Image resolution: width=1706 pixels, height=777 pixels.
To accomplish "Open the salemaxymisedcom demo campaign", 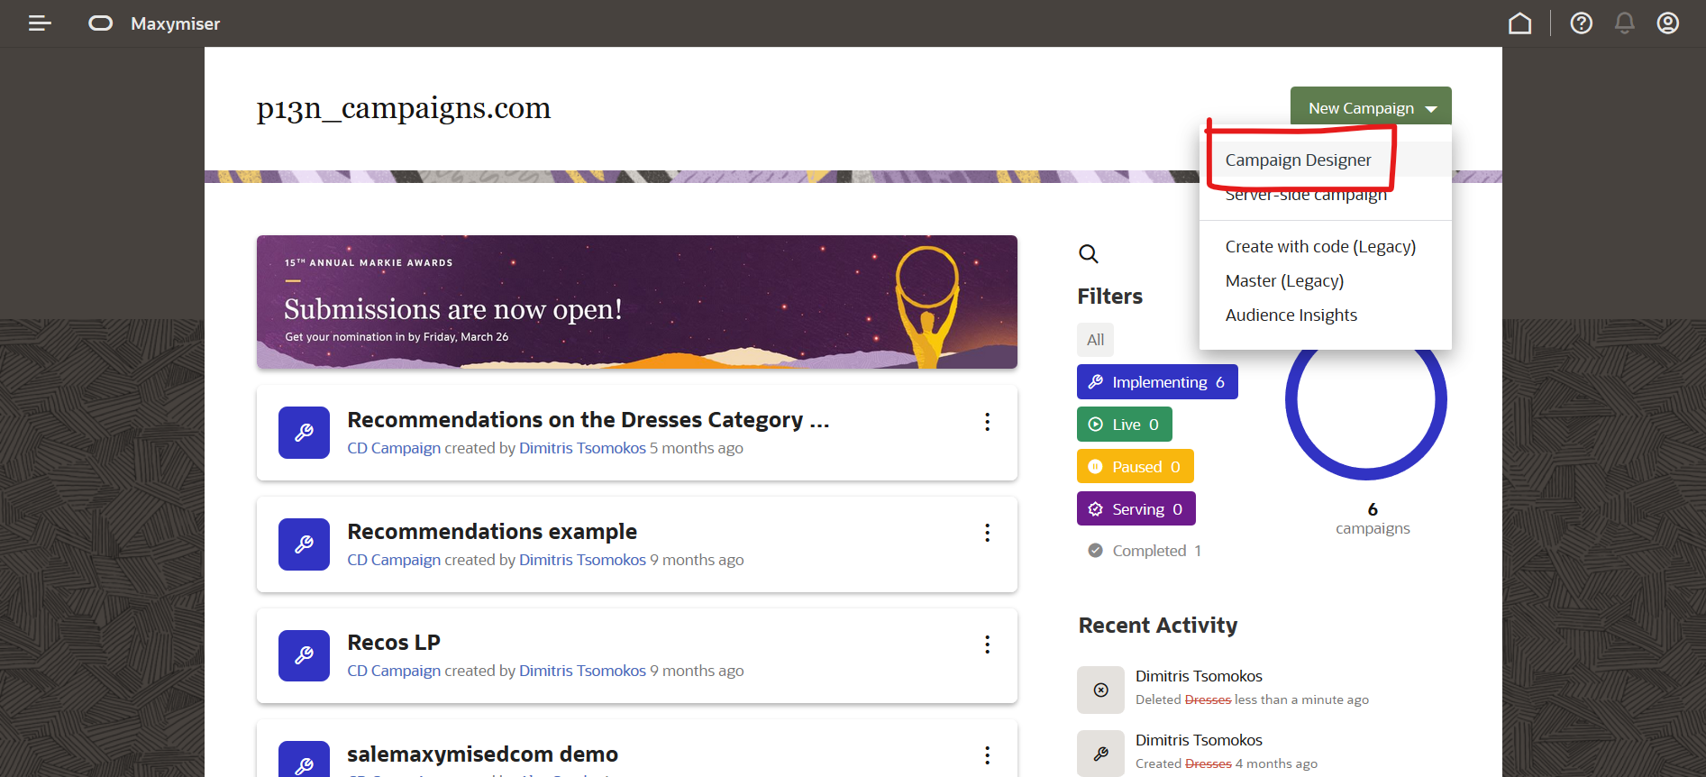I will click(482, 754).
